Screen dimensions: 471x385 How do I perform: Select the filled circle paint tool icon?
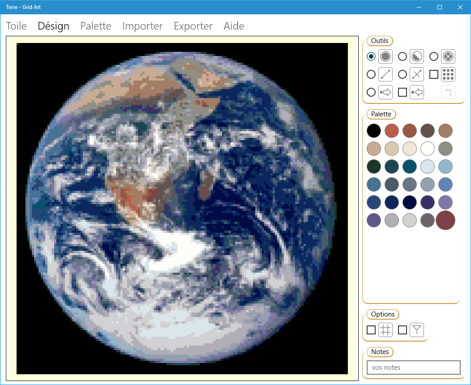coord(385,56)
